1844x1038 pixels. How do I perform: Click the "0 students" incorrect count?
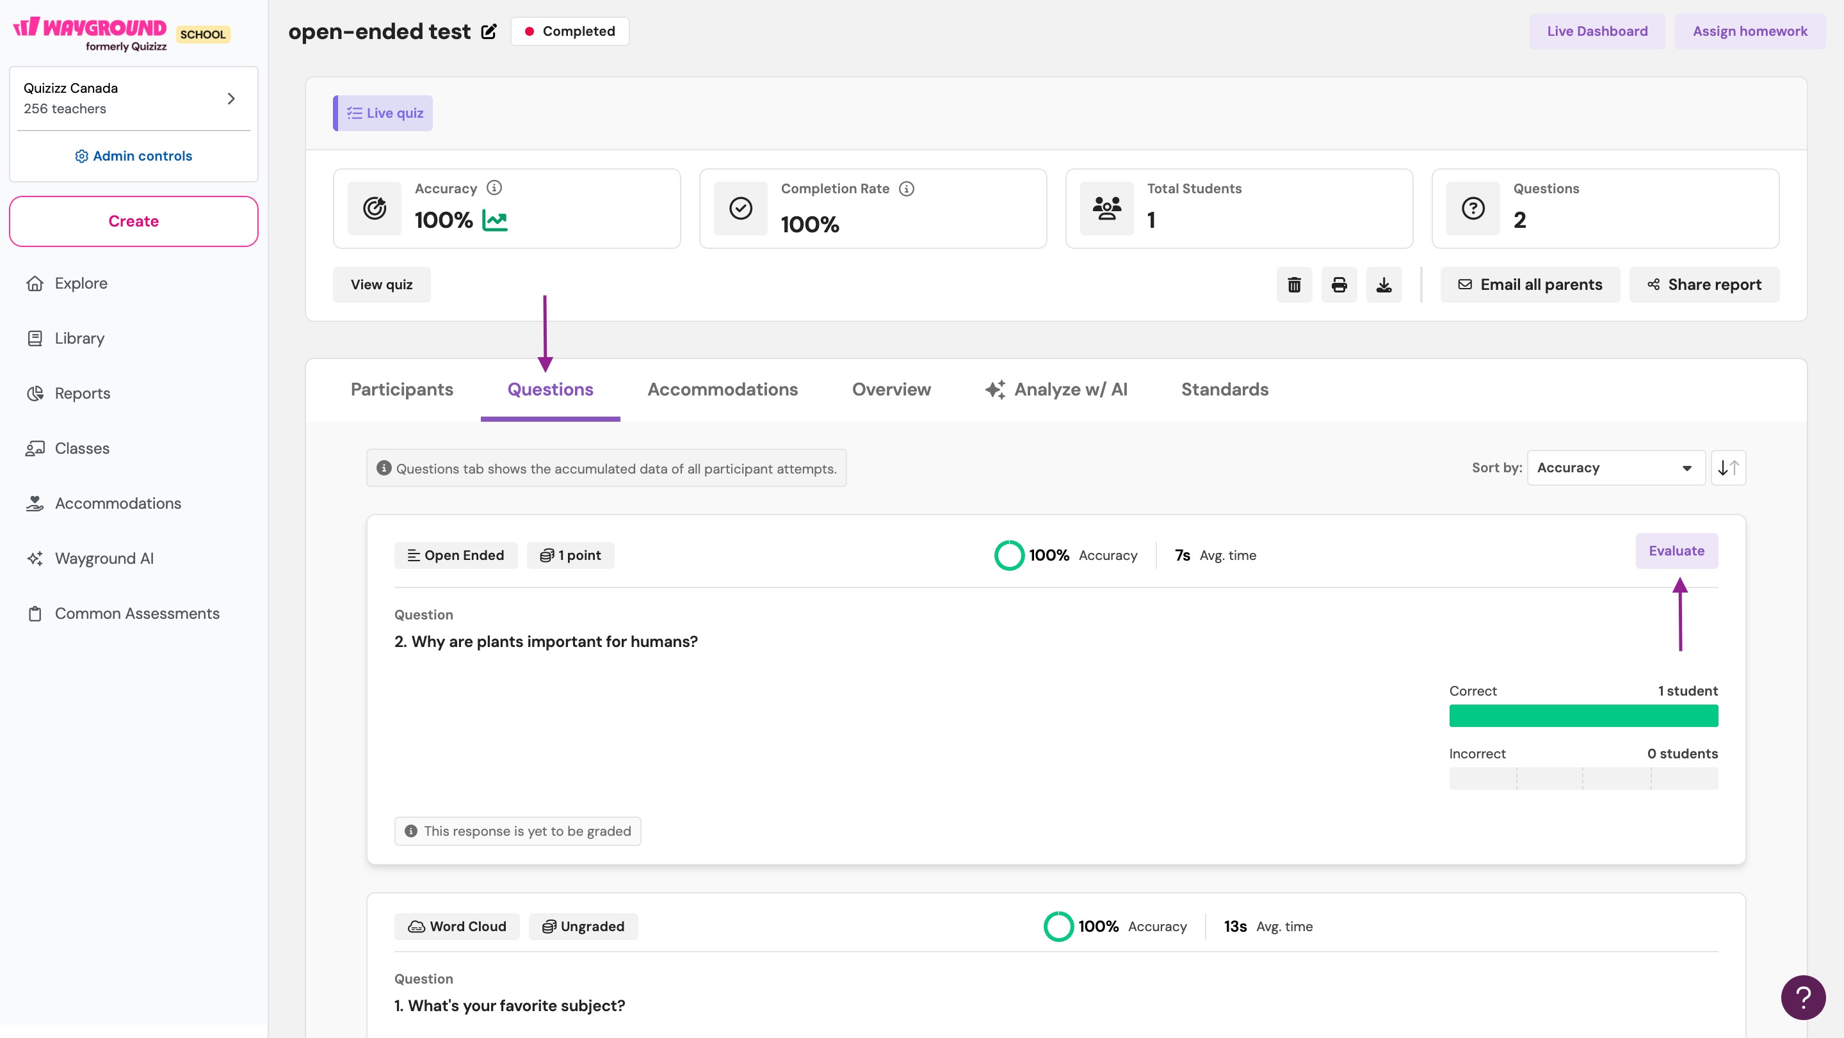pyautogui.click(x=1682, y=754)
